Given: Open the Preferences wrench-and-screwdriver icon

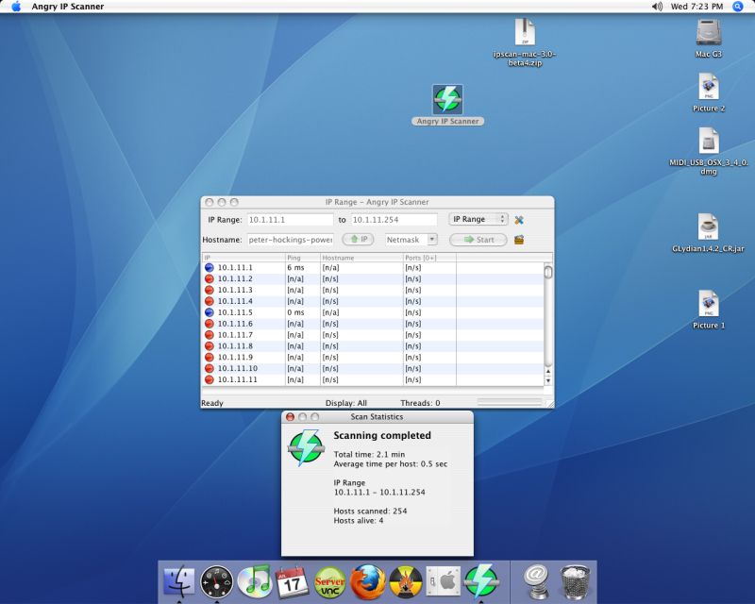Looking at the screenshot, I should [x=518, y=220].
